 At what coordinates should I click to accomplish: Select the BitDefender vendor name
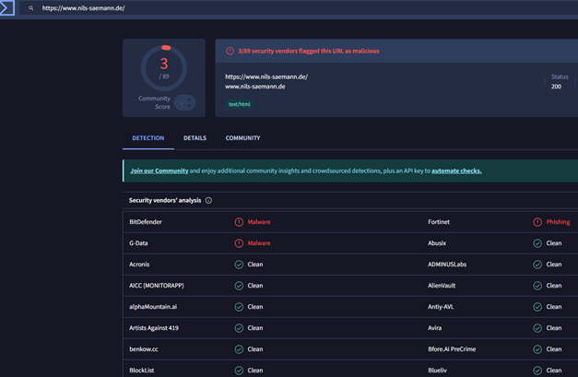[146, 222]
